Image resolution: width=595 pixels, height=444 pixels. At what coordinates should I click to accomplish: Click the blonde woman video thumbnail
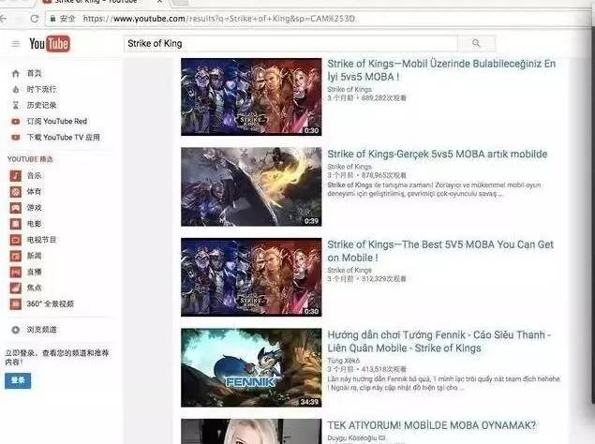click(251, 432)
